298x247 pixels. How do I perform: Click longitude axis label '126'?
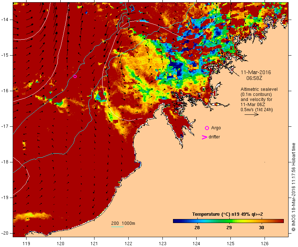pos(265,243)
